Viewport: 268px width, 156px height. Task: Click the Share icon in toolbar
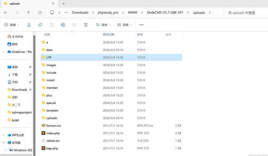[74, 25]
